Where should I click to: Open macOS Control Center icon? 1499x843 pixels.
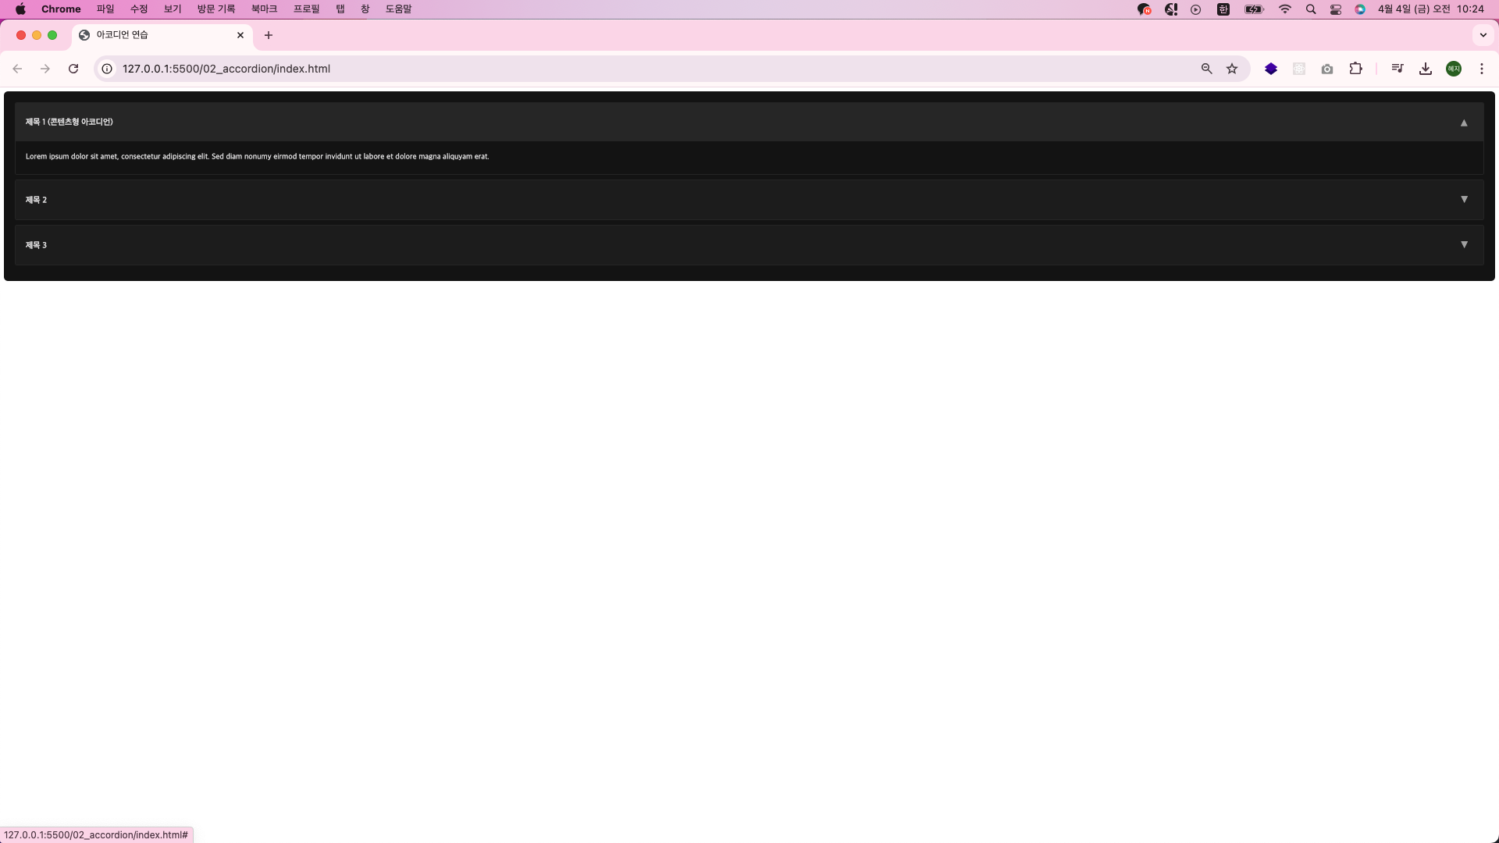click(x=1336, y=9)
